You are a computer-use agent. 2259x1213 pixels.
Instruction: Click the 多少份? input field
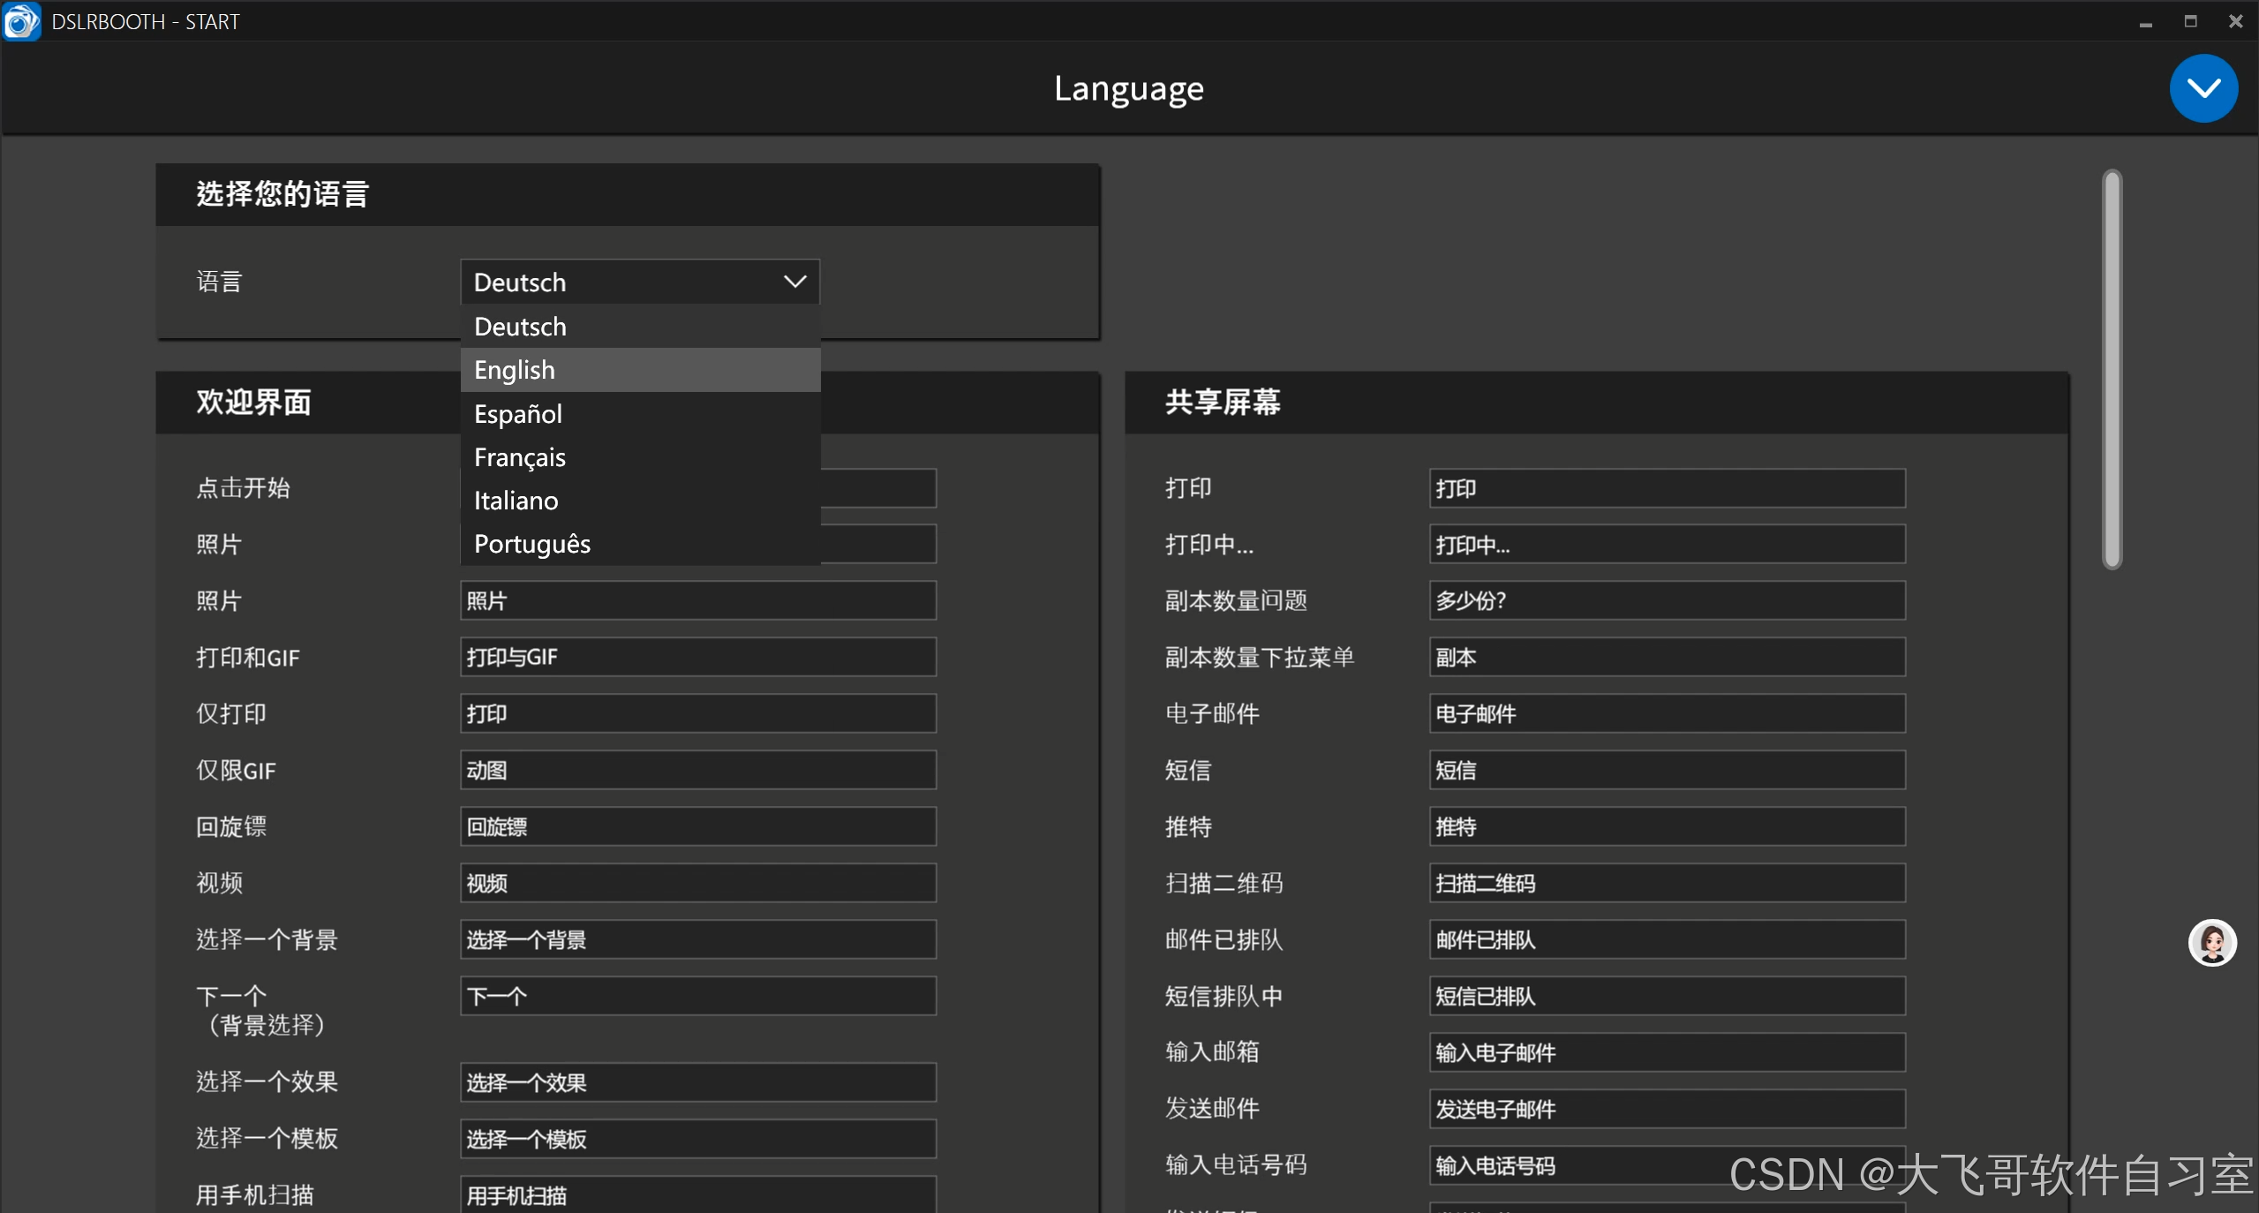[x=1666, y=601]
